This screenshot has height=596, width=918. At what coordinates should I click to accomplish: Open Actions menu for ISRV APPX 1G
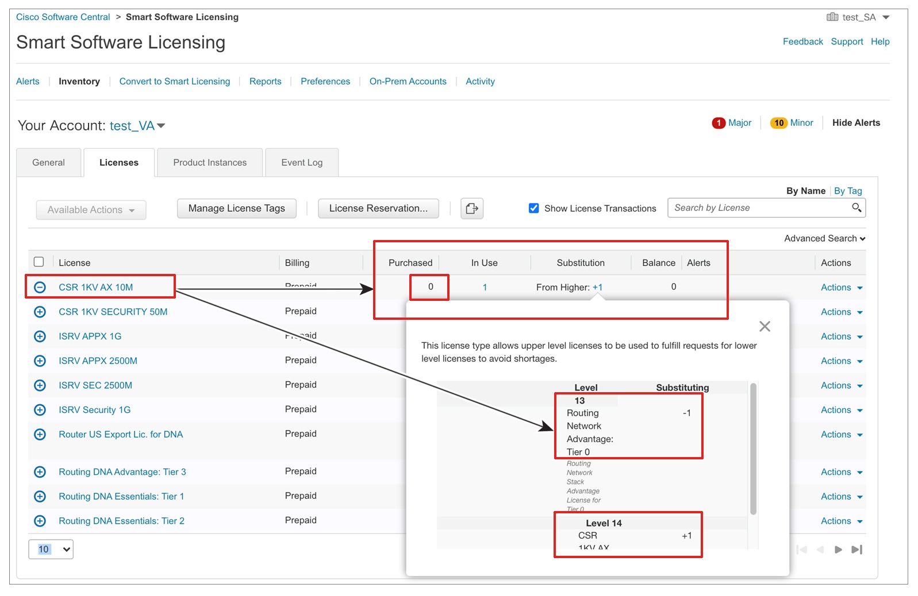842,336
